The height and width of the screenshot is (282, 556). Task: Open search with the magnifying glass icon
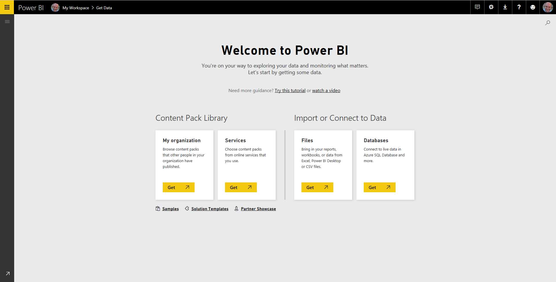click(x=548, y=23)
